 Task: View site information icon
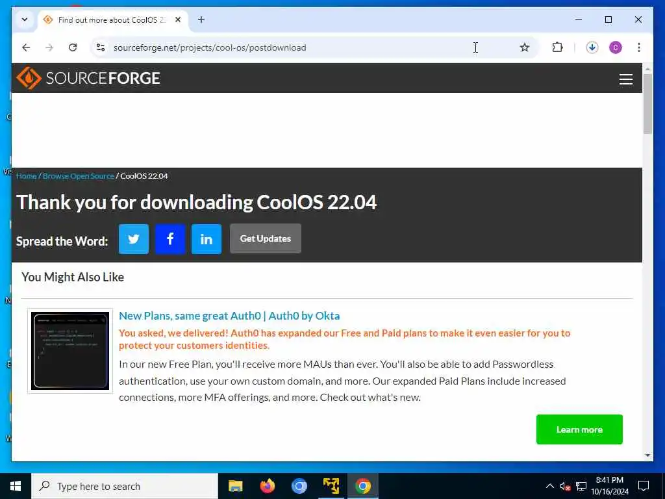coord(101,47)
